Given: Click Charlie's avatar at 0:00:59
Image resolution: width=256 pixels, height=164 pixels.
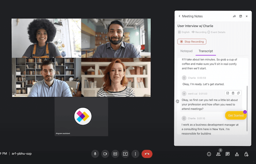Looking at the screenshot, I should tap(184, 78).
